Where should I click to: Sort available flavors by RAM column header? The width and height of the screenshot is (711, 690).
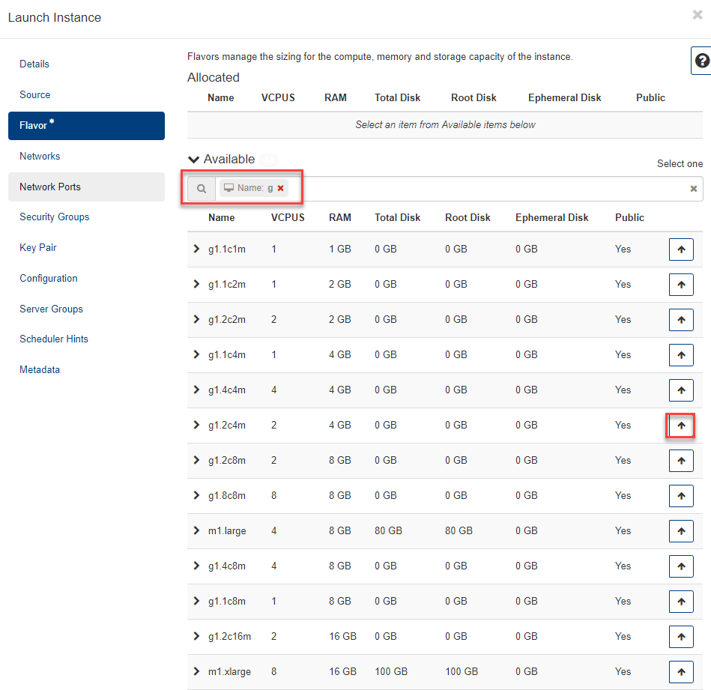tap(339, 217)
